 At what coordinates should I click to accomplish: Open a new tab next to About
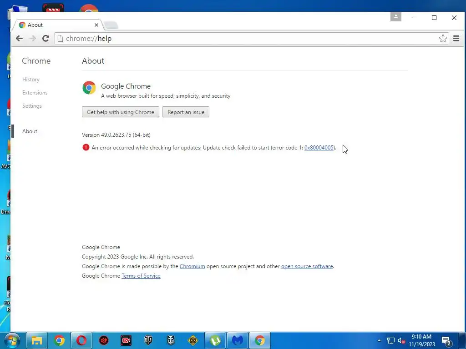coord(111,25)
